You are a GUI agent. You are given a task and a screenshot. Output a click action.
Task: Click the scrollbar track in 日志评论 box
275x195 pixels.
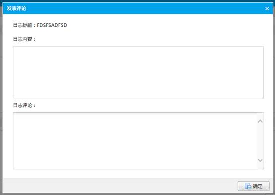coord(260,140)
